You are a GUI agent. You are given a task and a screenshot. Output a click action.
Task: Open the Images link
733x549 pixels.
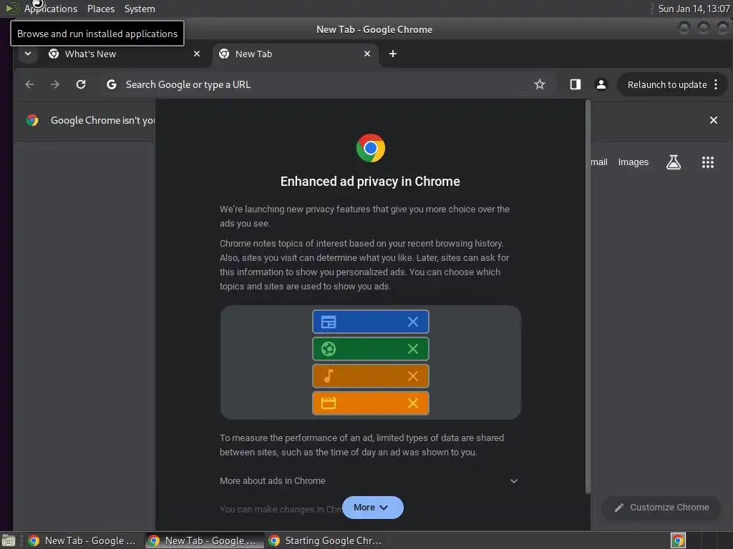pos(633,162)
